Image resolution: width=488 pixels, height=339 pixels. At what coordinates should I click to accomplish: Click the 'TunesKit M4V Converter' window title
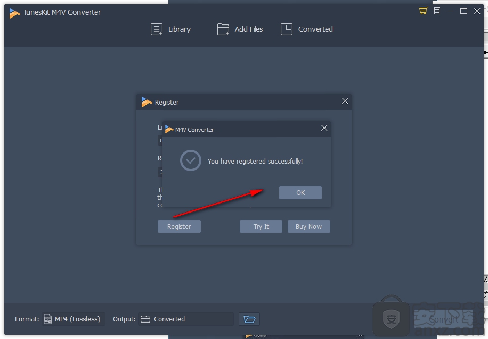62,12
